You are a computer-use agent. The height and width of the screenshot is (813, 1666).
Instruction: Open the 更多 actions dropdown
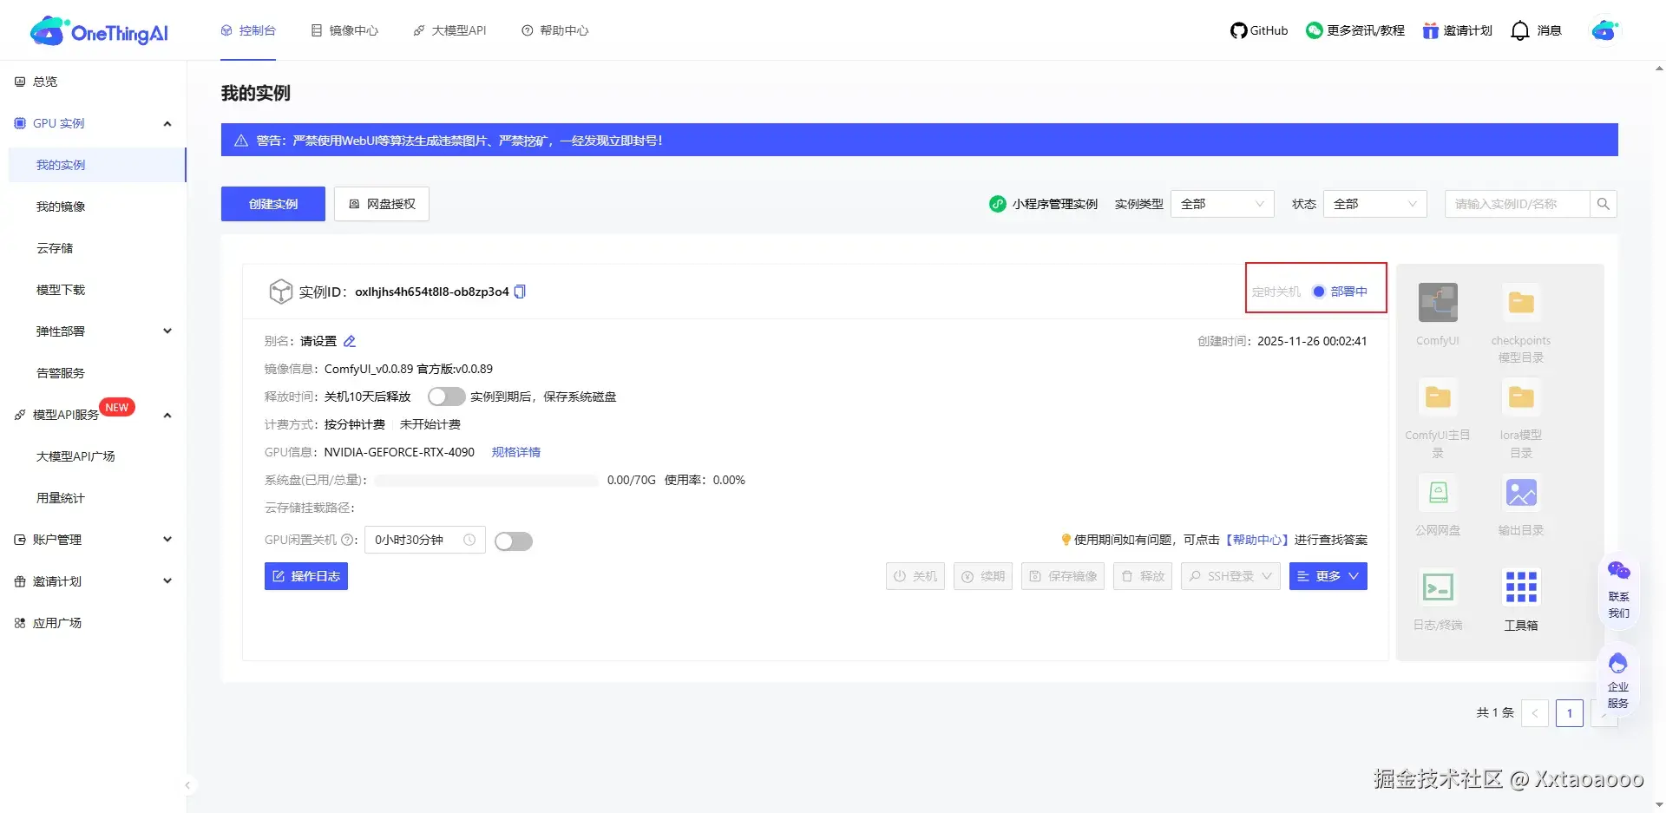tap(1328, 576)
